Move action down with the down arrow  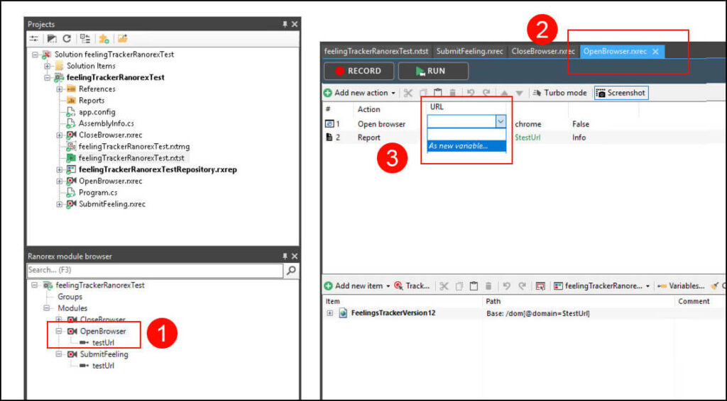519,93
